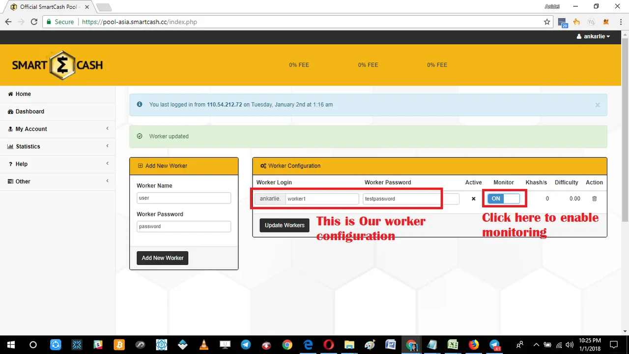This screenshot has width=629, height=354.
Task: Toggle the worker1 Monitor switch
Action: 503,199
